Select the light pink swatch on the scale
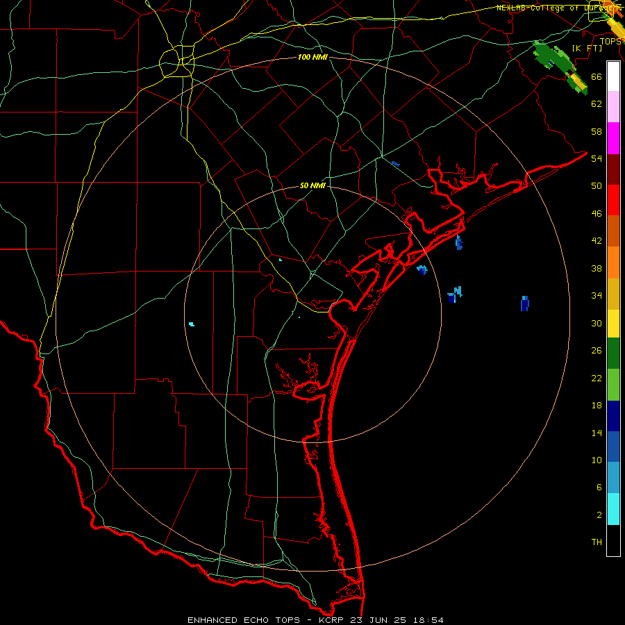 (x=613, y=107)
